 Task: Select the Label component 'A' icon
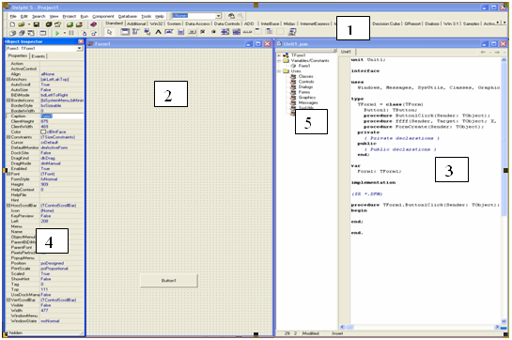158,32
